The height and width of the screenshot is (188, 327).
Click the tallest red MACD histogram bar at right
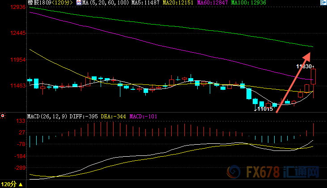point(313,130)
